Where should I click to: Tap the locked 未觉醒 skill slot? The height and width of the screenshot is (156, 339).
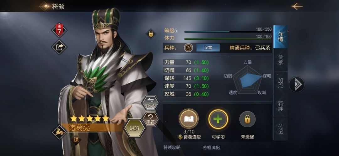(247, 119)
